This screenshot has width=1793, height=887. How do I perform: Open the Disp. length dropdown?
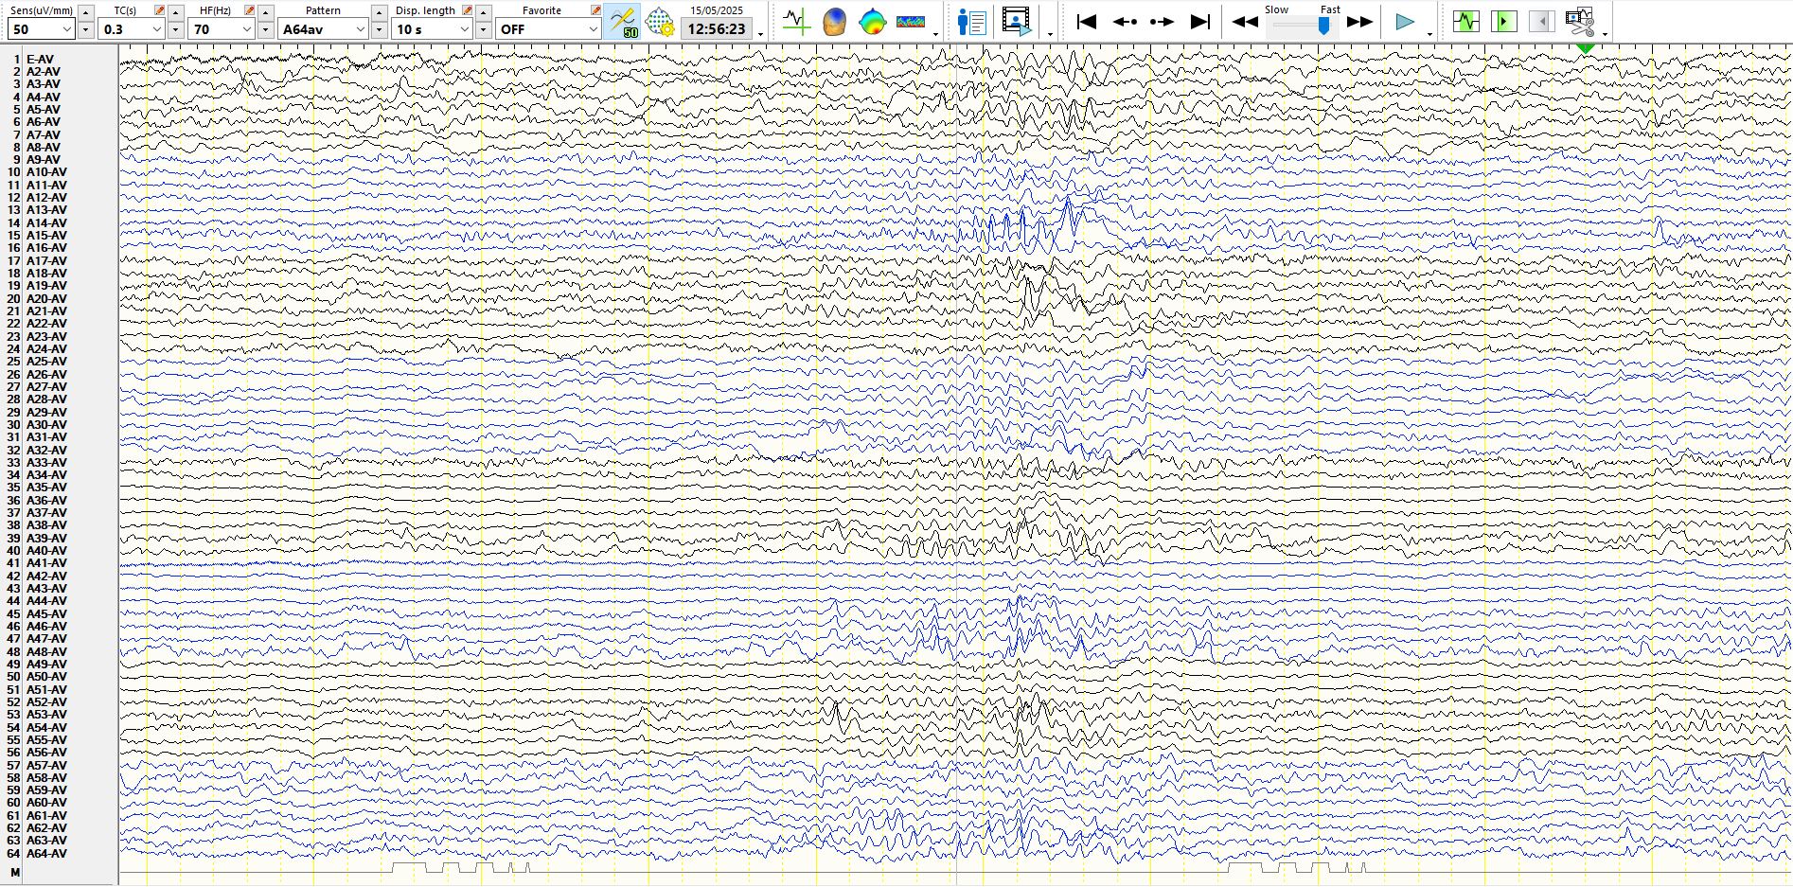coord(464,29)
